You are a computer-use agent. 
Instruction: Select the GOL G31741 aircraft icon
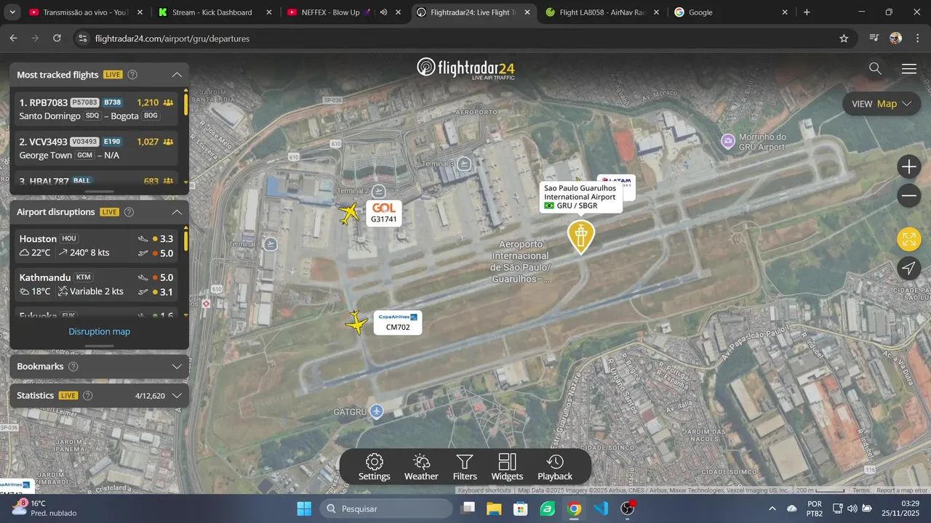coord(350,214)
